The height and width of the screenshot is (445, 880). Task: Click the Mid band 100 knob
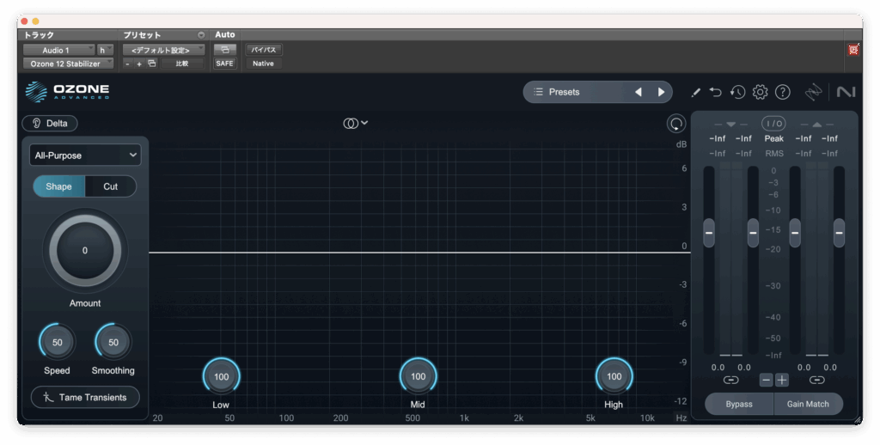(418, 376)
